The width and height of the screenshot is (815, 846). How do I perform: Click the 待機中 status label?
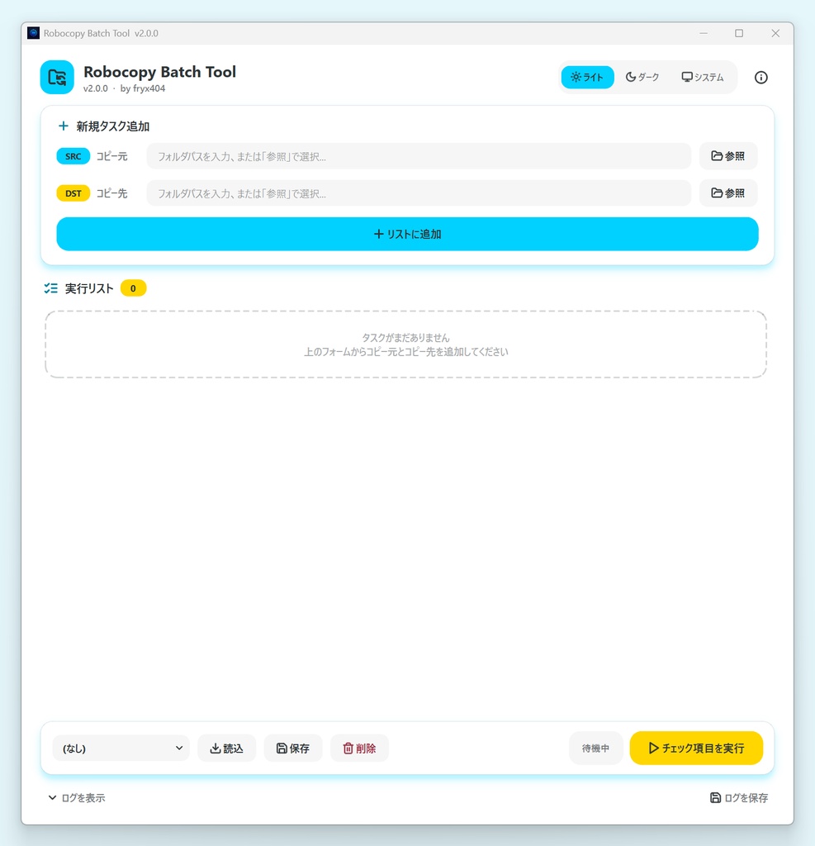[595, 749]
